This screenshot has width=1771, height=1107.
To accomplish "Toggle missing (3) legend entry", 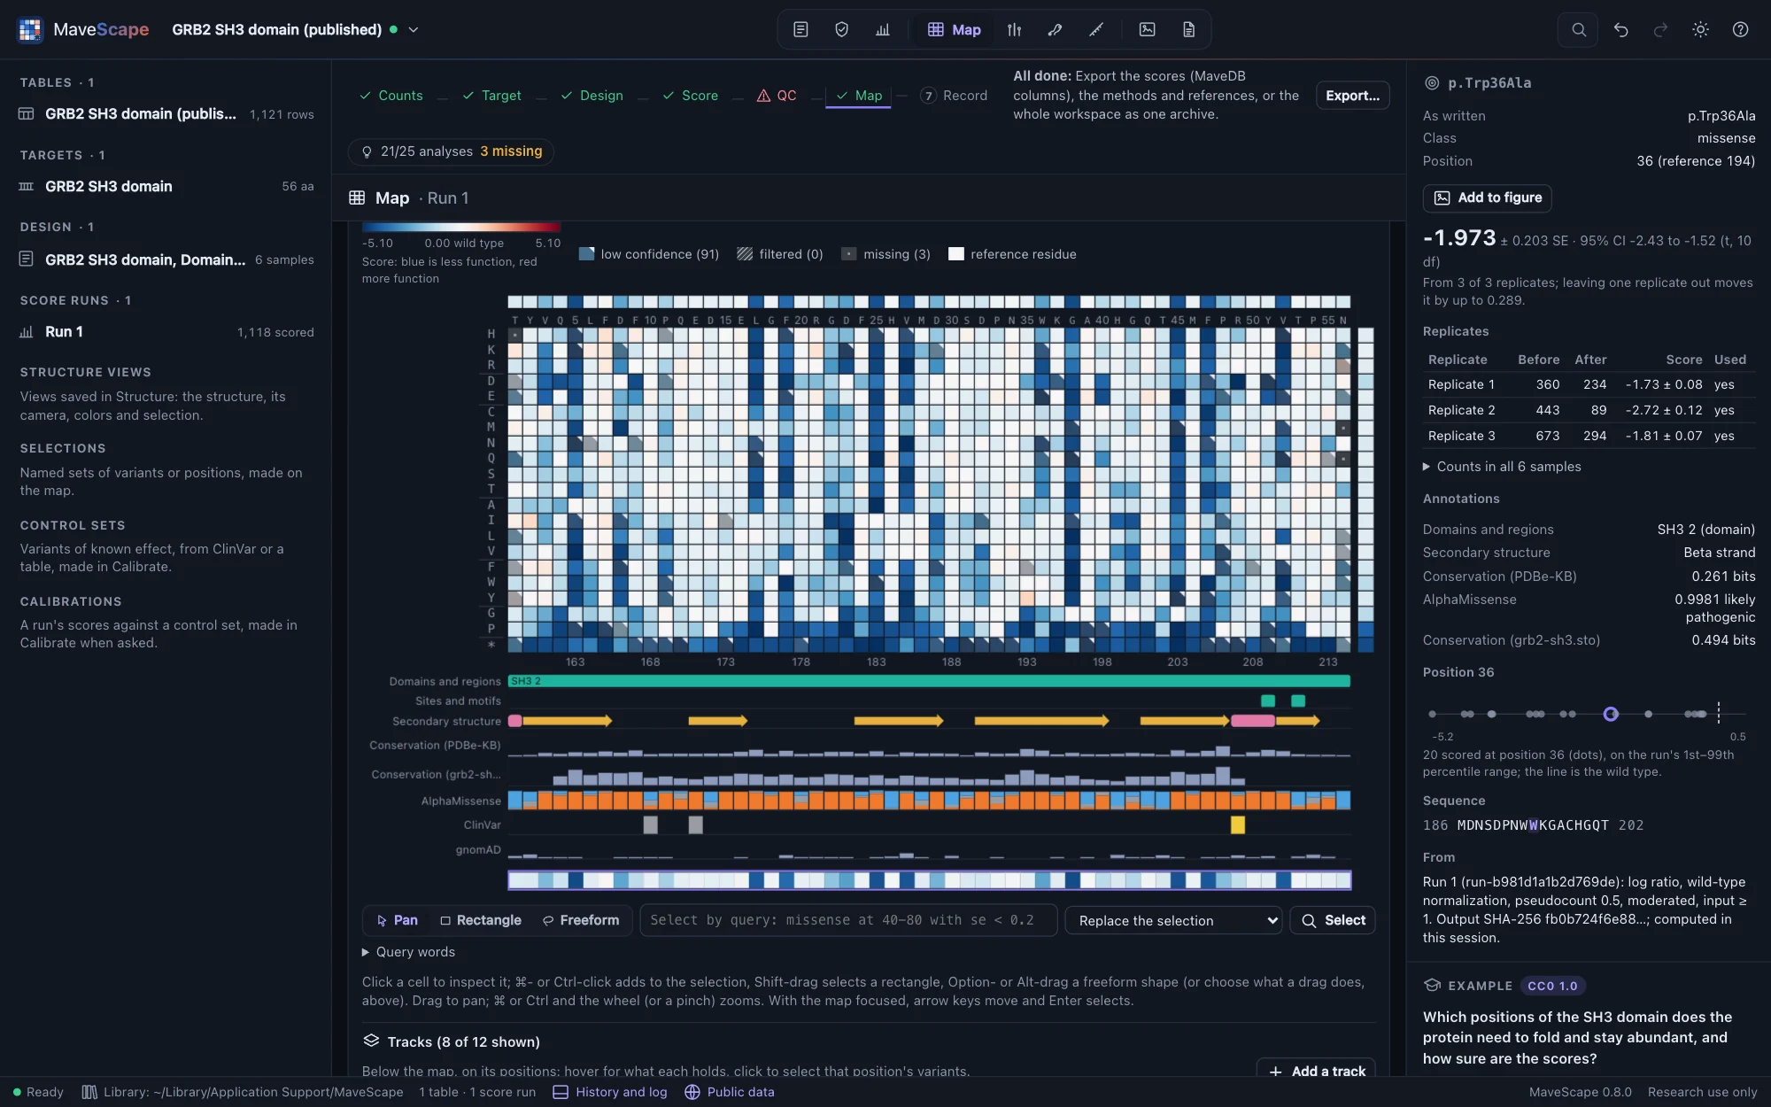I will tap(885, 254).
